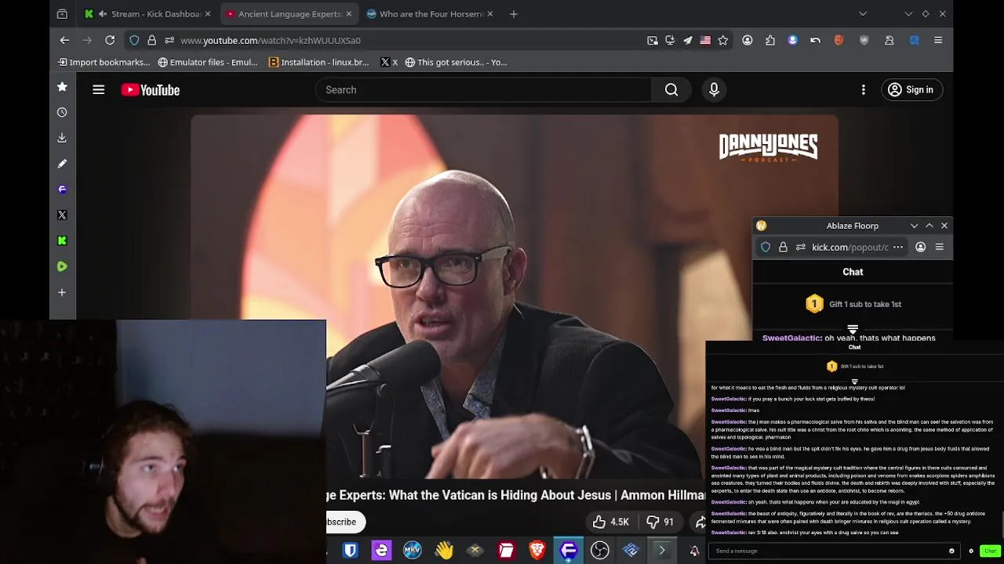Open the uBlock Origin shield extension
Viewport: 1004px width, 564px height.
click(864, 40)
